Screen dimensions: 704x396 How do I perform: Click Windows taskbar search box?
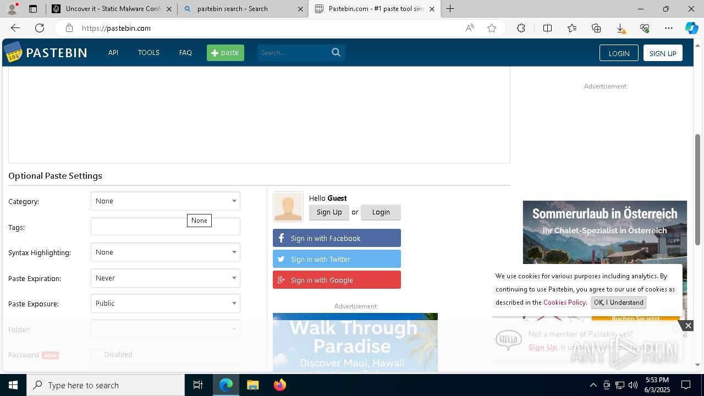[106, 385]
